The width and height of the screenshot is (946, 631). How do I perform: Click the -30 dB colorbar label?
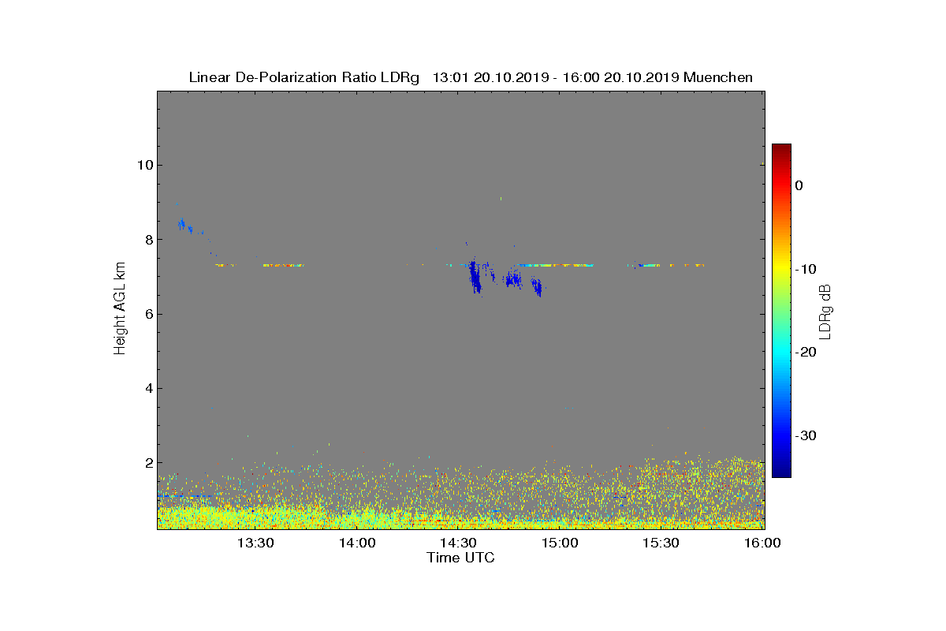[804, 435]
